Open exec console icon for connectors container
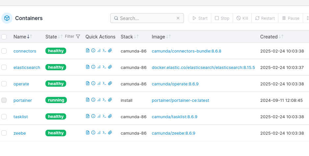 104,51
